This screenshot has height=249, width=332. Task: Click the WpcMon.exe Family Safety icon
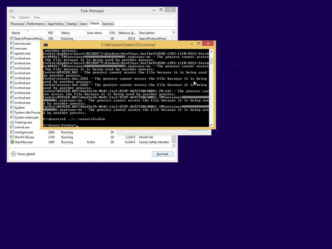click(12, 142)
